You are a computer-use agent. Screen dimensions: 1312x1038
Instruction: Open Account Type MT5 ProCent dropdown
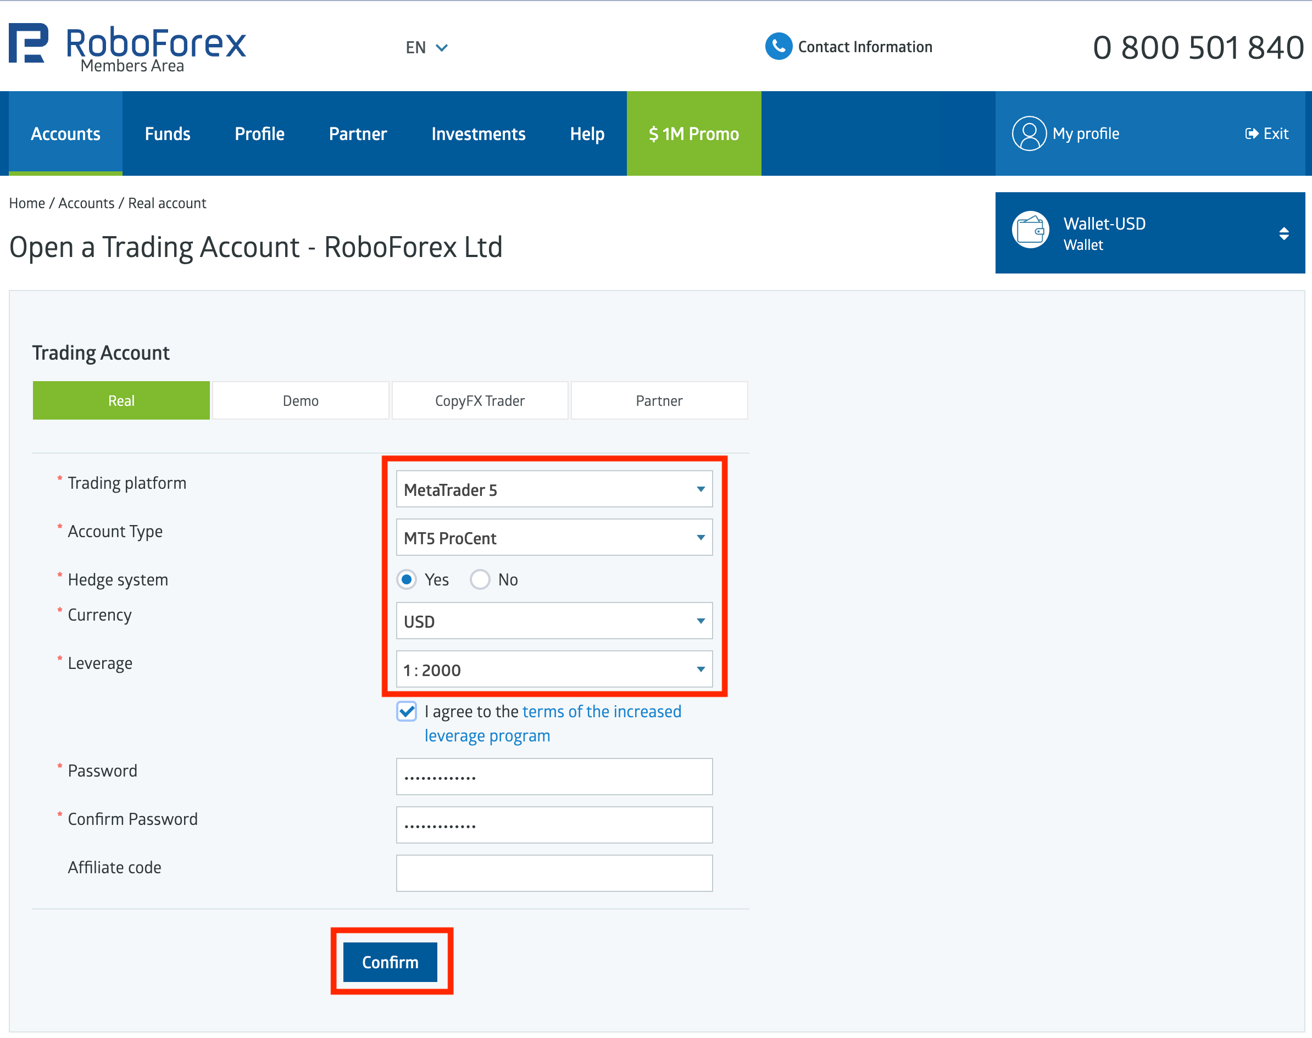coord(554,537)
